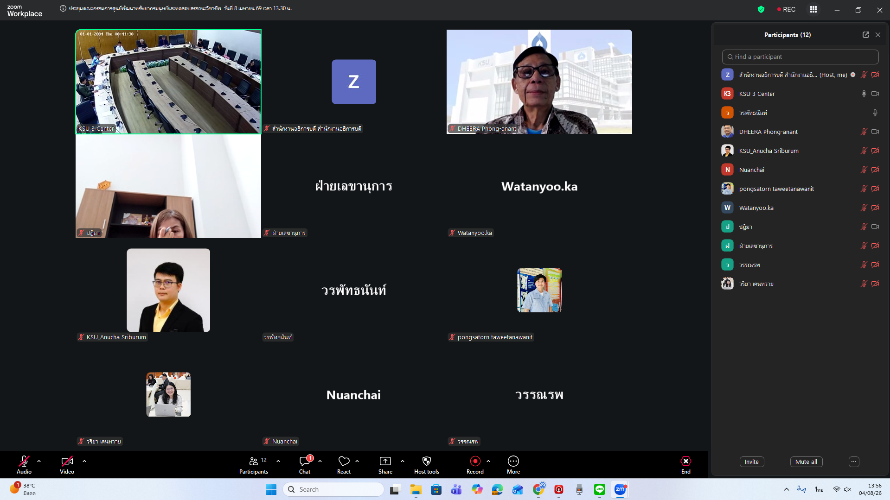This screenshot has height=500, width=890.
Task: Expand the Video options arrow
Action: click(84, 461)
